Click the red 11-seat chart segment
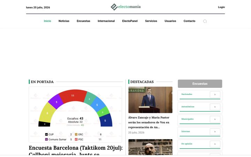The image size is (251, 157). pyautogui.click(x=73, y=96)
